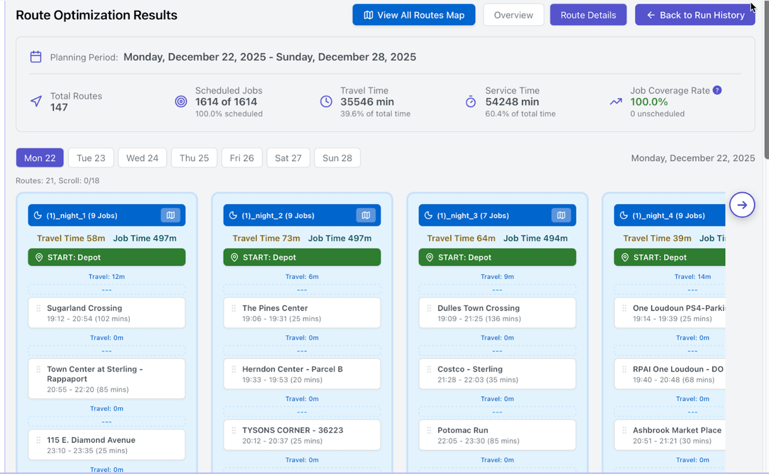
Task: Click drag handle on Costco - Sterling job
Action: pyautogui.click(x=429, y=370)
